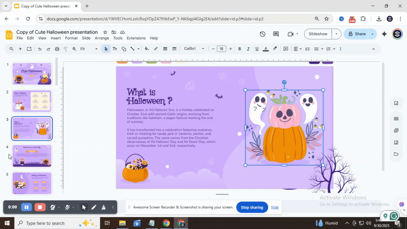Open the Fit zoom level dropdown
The width and height of the screenshot is (407, 229).
[89, 49]
